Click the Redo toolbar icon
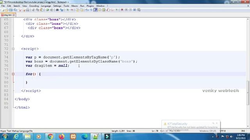 coord(52,10)
